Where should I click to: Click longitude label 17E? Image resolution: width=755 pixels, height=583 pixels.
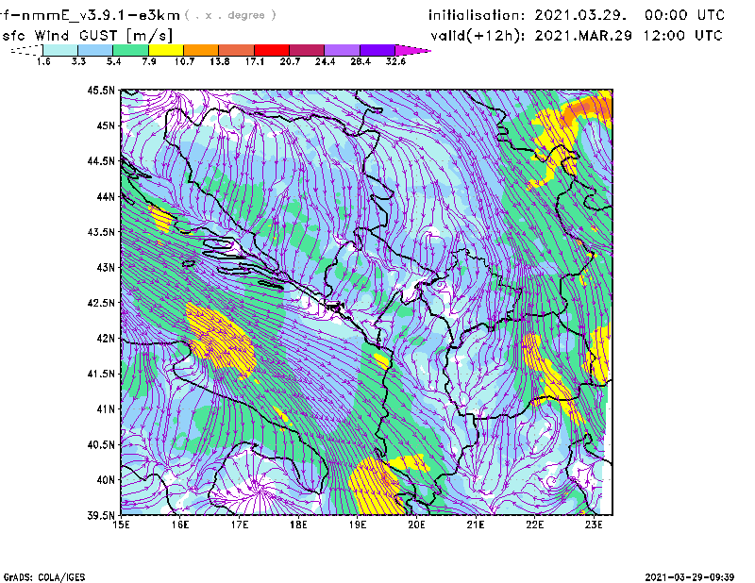(x=240, y=525)
